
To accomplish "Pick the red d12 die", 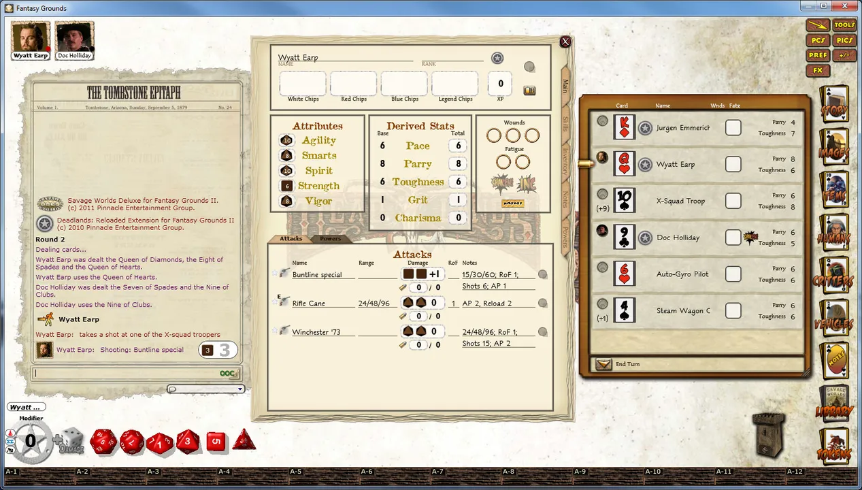I will (132, 441).
